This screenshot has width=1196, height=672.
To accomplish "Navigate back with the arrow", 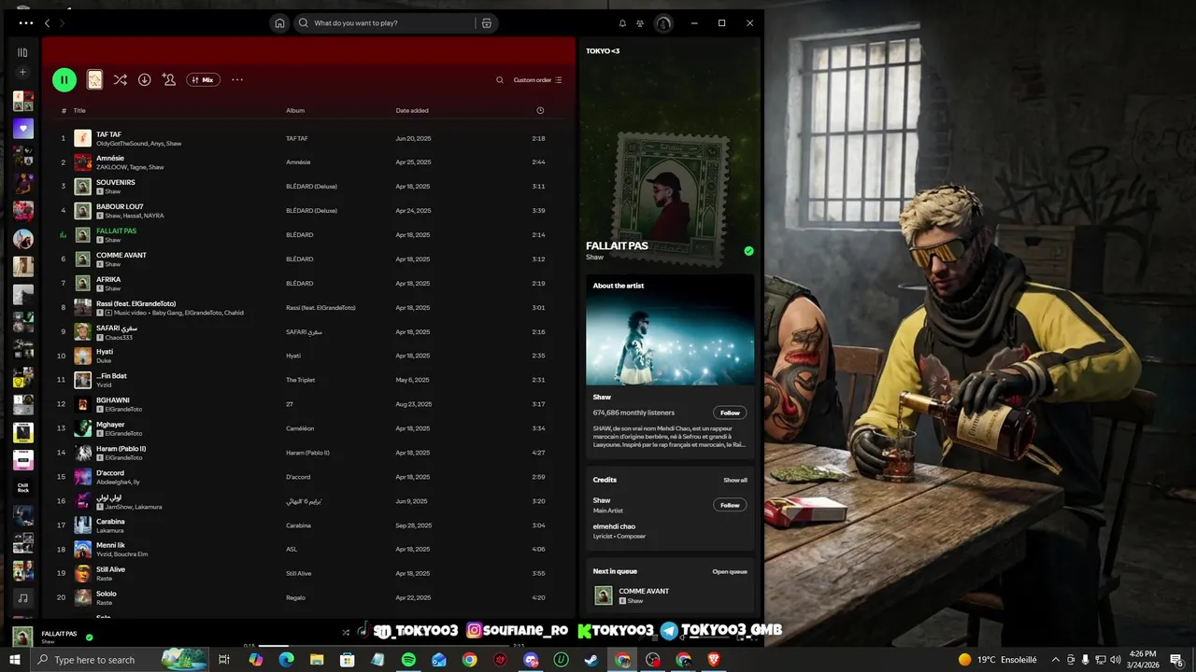I will click(x=48, y=23).
